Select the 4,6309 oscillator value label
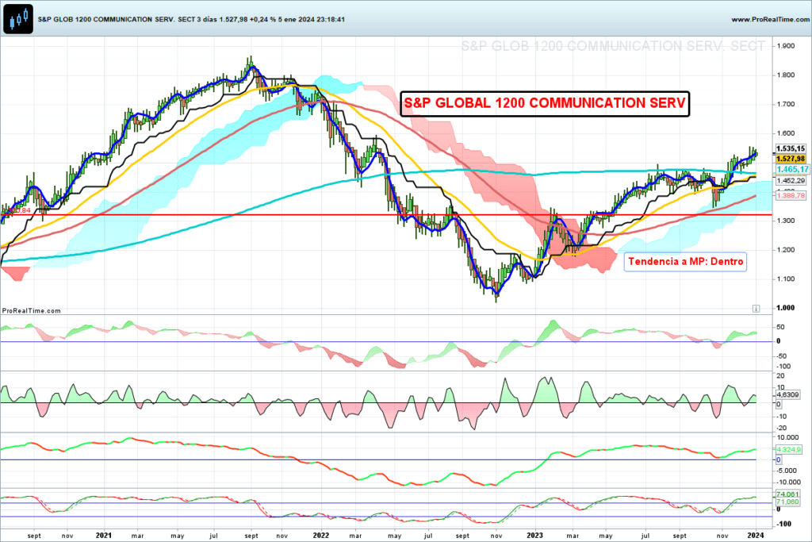The height and width of the screenshot is (542, 812). (x=787, y=395)
